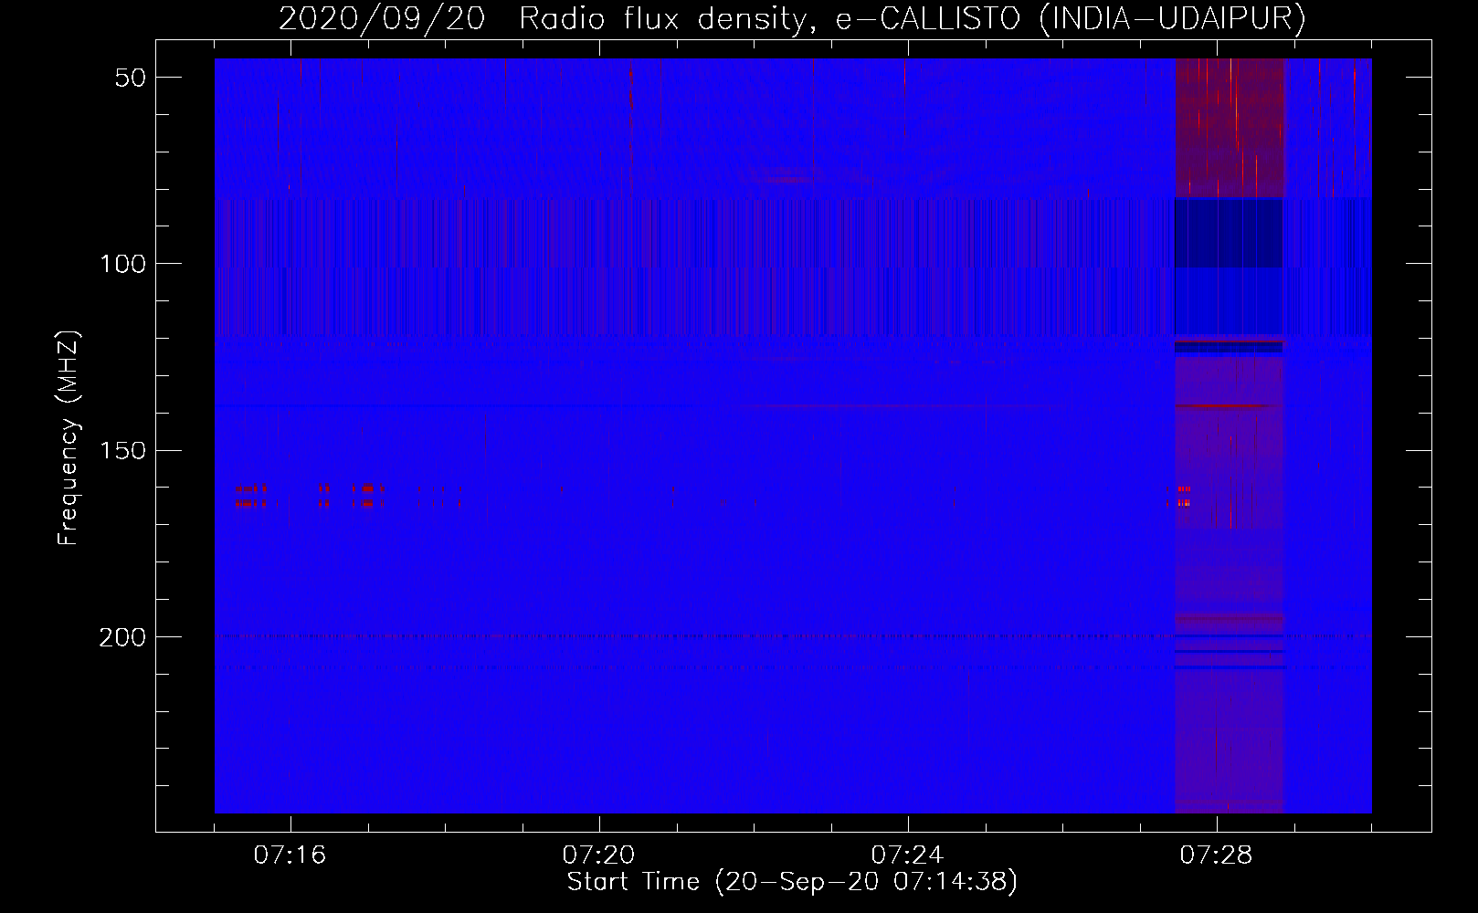Click the 07:28 time tick label
This screenshot has height=913, width=1478.
tap(1216, 855)
